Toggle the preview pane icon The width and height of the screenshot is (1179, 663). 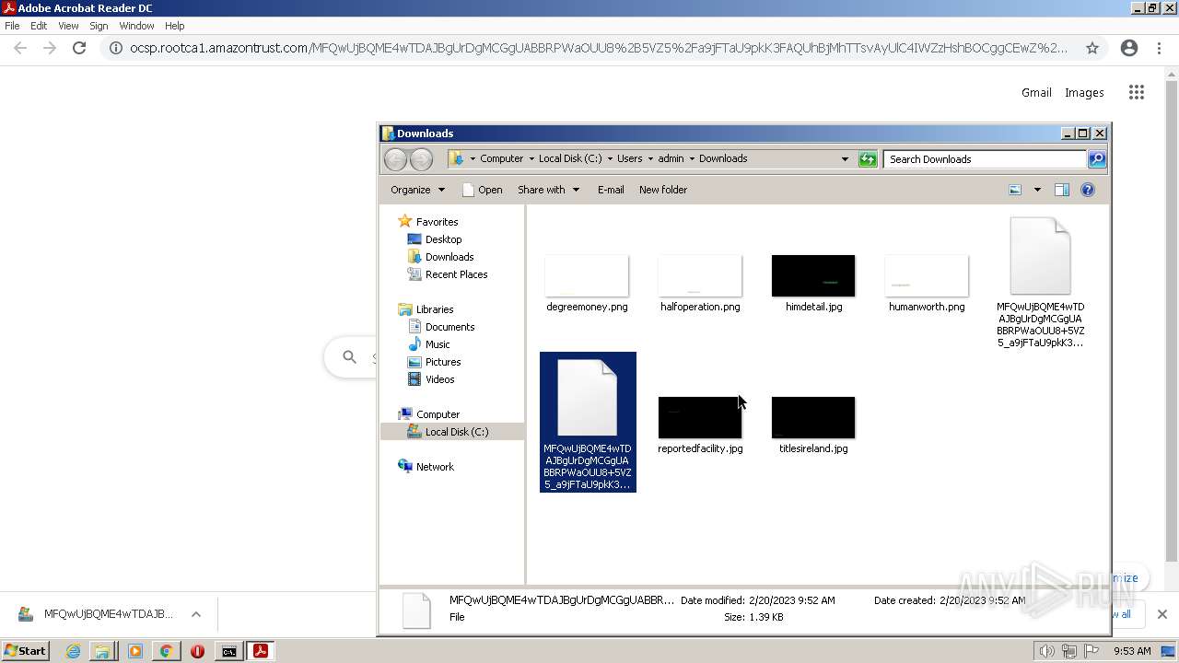(1062, 190)
